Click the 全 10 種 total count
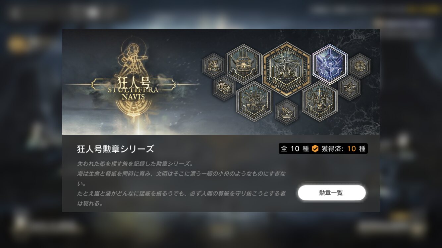 click(x=295, y=149)
